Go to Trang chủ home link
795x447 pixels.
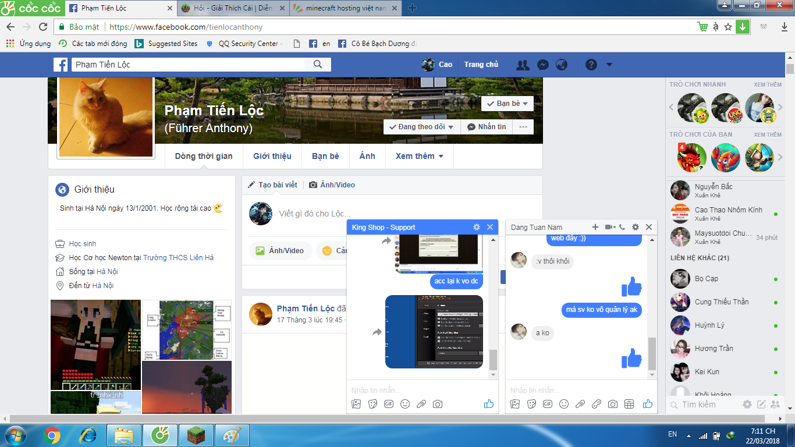[x=481, y=65]
